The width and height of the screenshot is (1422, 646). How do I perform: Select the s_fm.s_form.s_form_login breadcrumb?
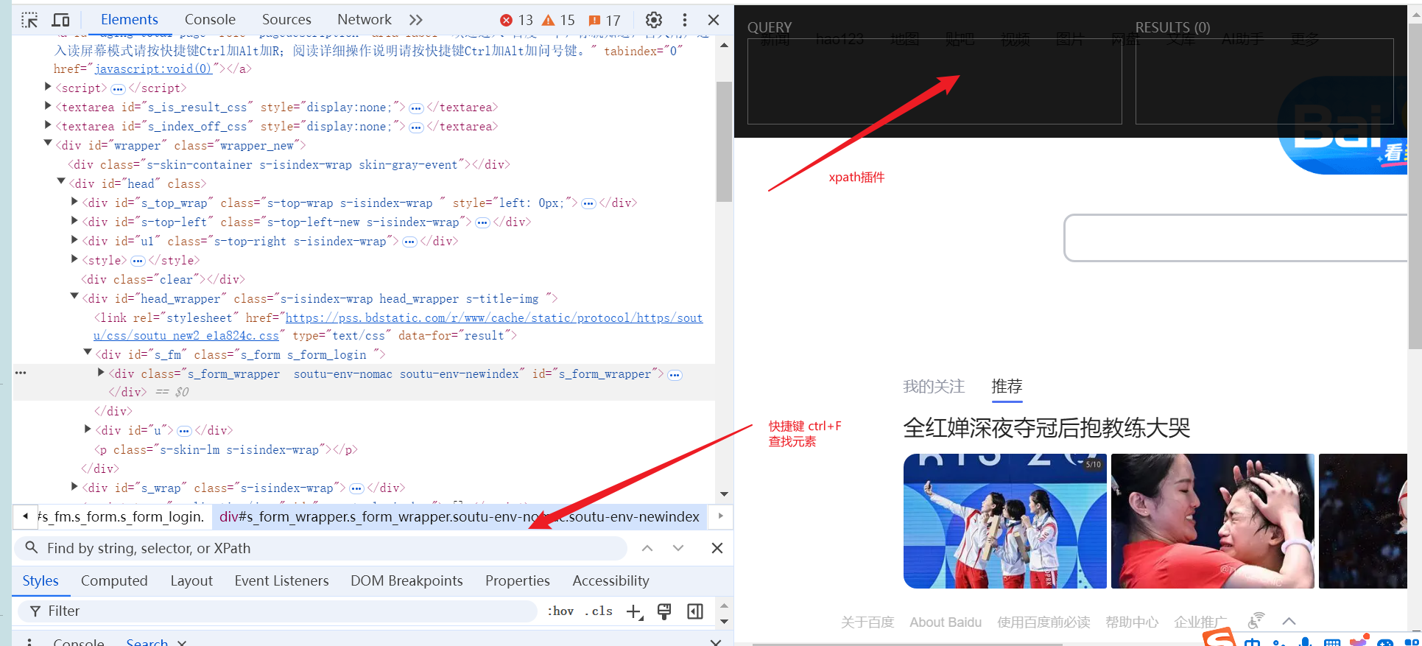point(122,517)
